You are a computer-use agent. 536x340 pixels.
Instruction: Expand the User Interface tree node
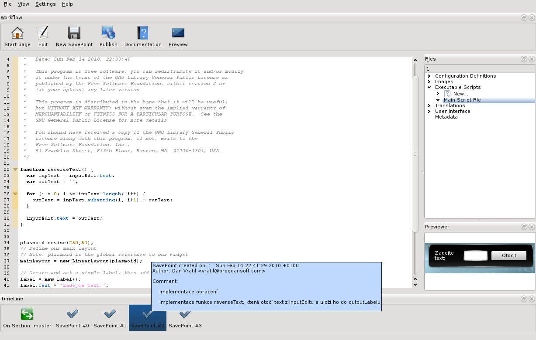tap(429, 111)
